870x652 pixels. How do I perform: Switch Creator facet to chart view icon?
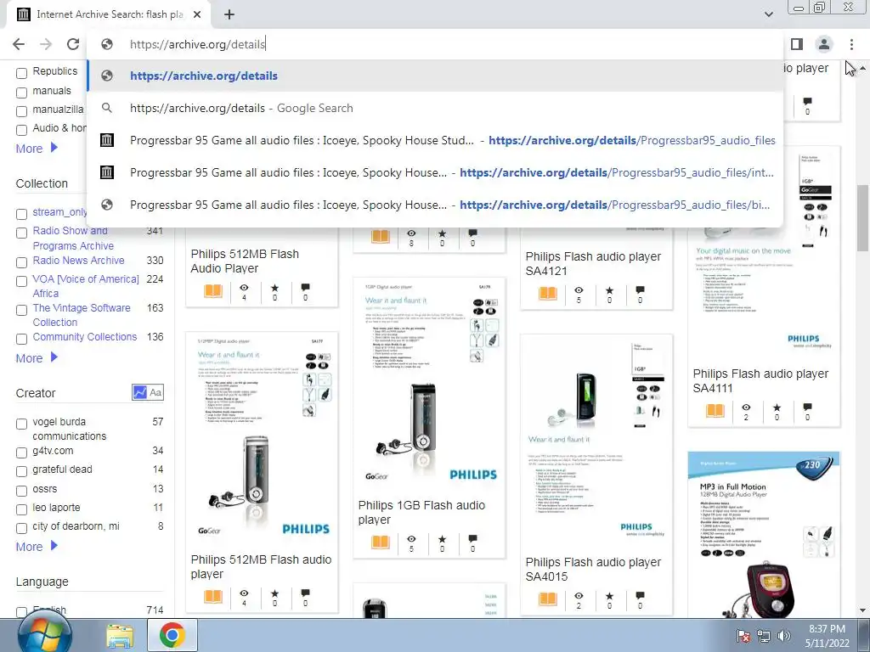tap(139, 392)
